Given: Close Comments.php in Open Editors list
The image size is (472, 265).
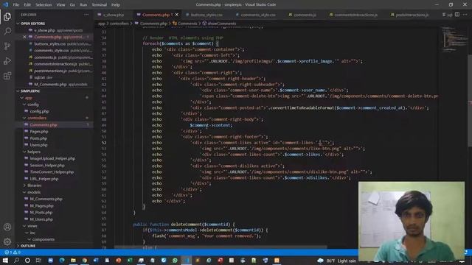Looking at the screenshot, I should [24, 37].
